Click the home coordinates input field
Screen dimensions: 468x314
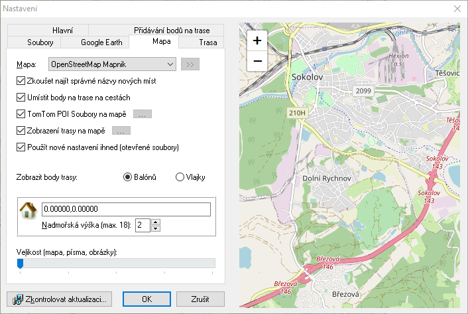[x=126, y=209]
